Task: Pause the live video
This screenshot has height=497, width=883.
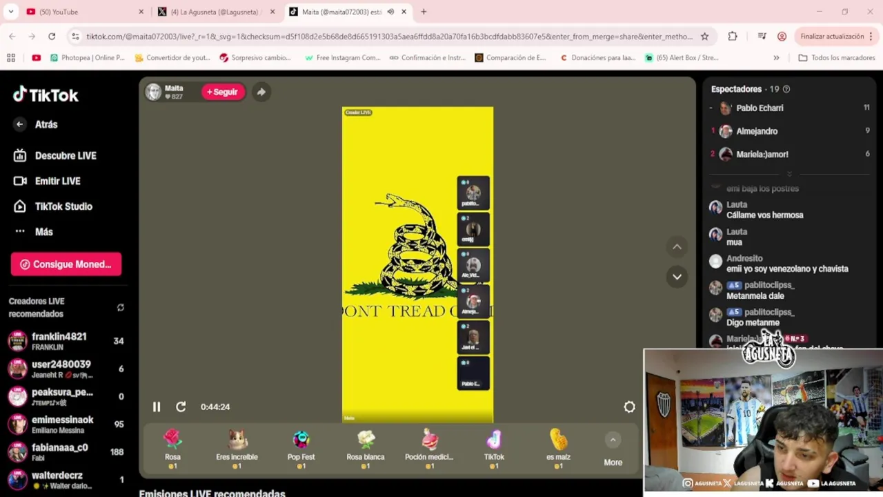Action: [x=157, y=407]
